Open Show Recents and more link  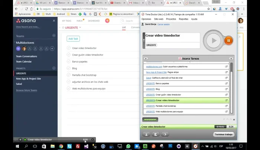coord(27,27)
